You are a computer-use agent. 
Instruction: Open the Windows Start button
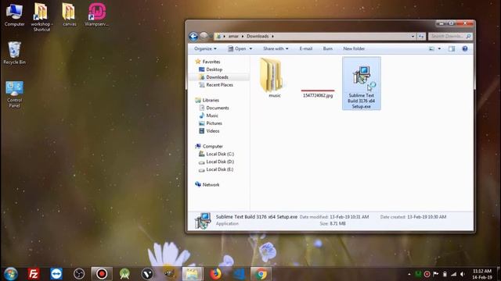point(10,274)
